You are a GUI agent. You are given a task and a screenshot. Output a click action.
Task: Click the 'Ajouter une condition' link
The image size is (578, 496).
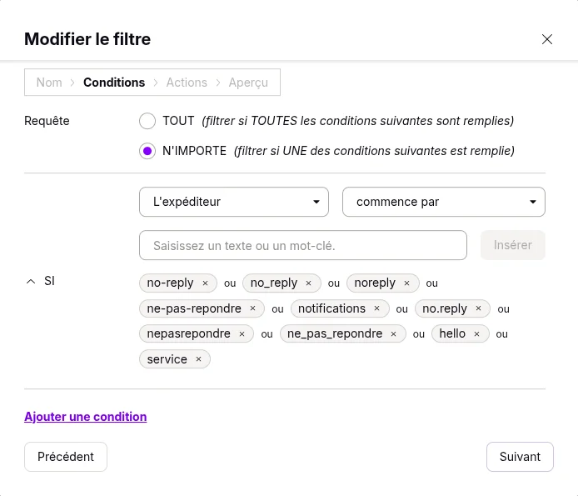tap(85, 417)
